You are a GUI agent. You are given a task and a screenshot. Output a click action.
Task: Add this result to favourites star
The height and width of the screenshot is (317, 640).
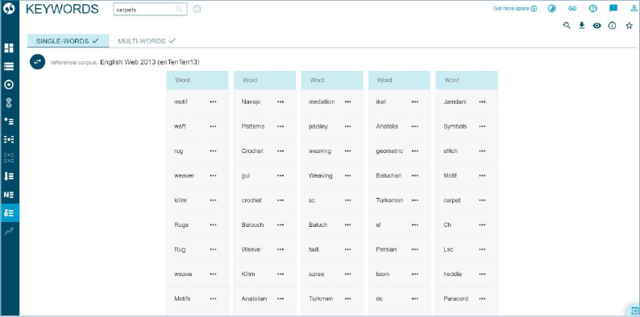point(629,25)
